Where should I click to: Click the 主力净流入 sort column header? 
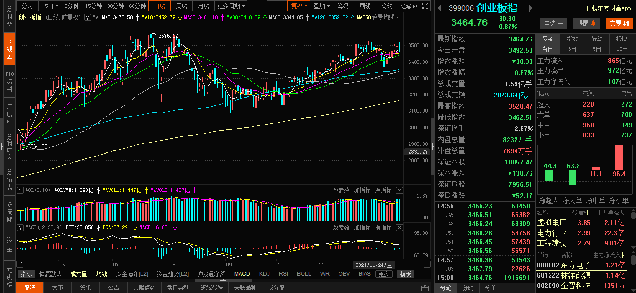coord(609,255)
